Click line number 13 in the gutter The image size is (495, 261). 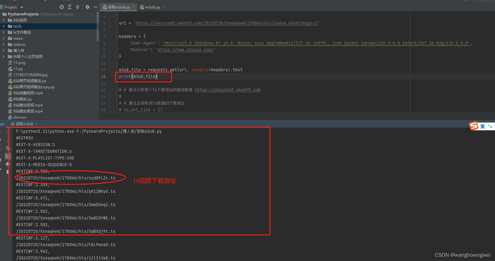[103, 76]
